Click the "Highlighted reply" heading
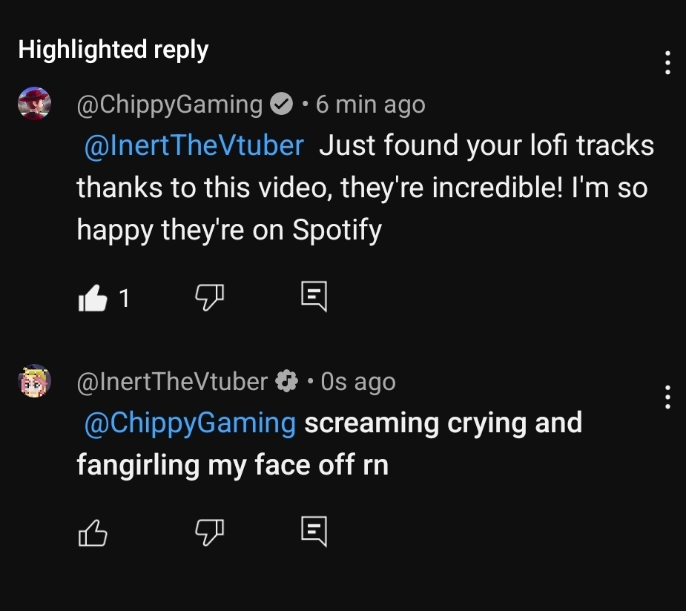686x611 pixels. pyautogui.click(x=113, y=50)
